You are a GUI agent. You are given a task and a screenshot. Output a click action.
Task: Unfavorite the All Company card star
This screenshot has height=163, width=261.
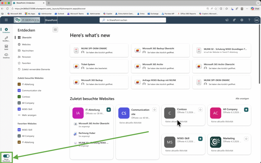246,110
